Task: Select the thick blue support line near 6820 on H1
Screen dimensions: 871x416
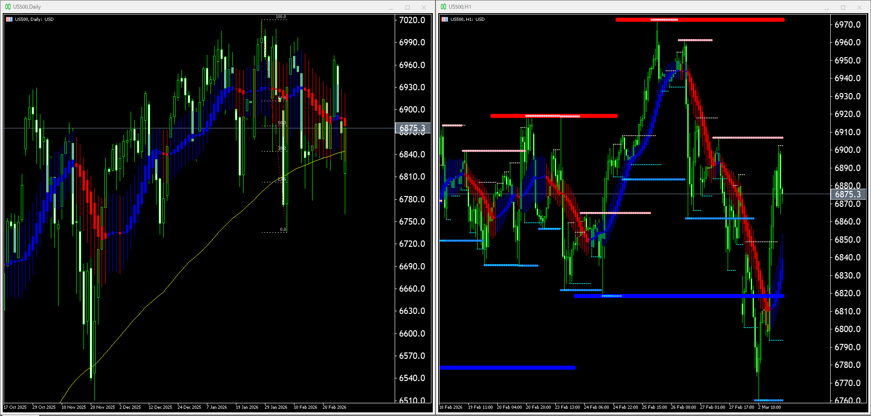Action: click(679, 296)
